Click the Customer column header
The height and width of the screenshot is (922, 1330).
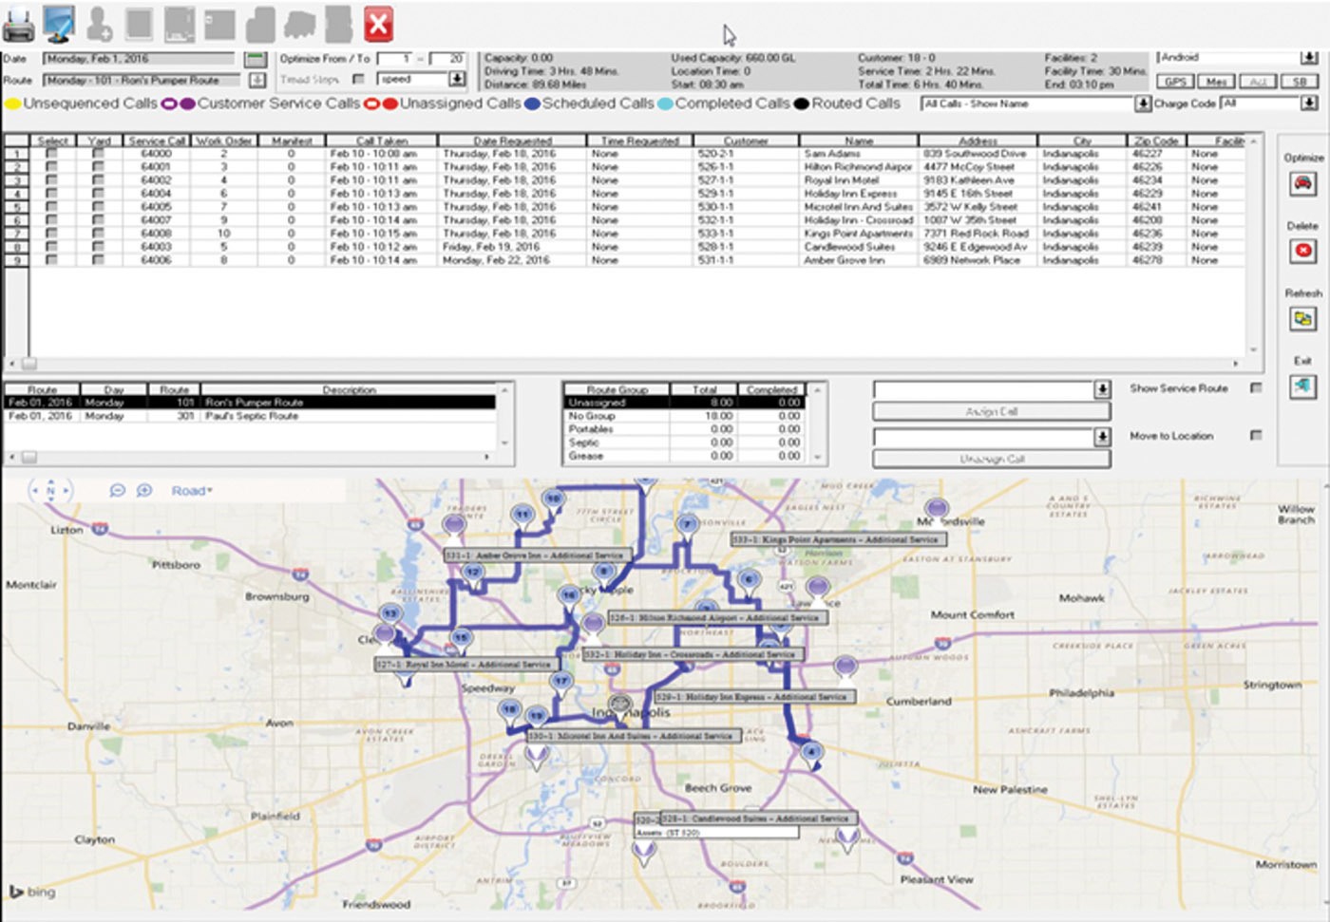[746, 141]
